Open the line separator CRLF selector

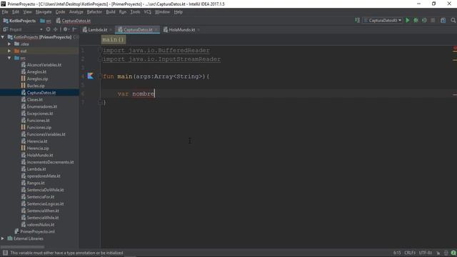point(410,253)
